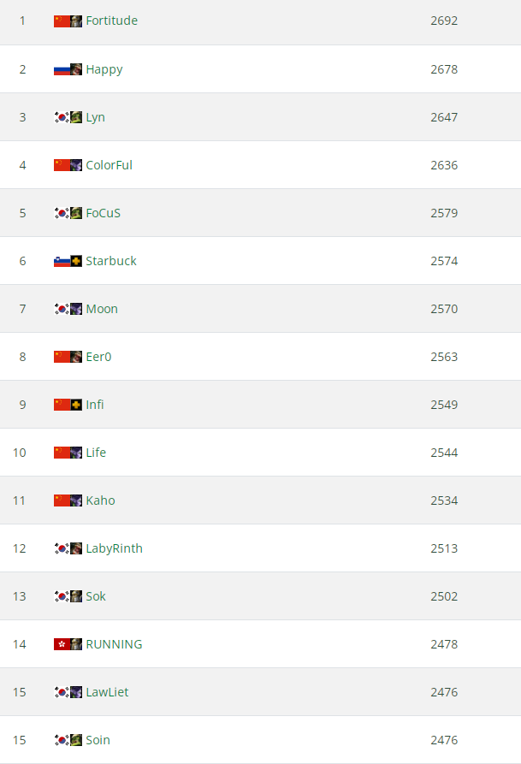521x764 pixels.
Task: Click the Korean flag beside FoCuS
Action: (x=61, y=213)
